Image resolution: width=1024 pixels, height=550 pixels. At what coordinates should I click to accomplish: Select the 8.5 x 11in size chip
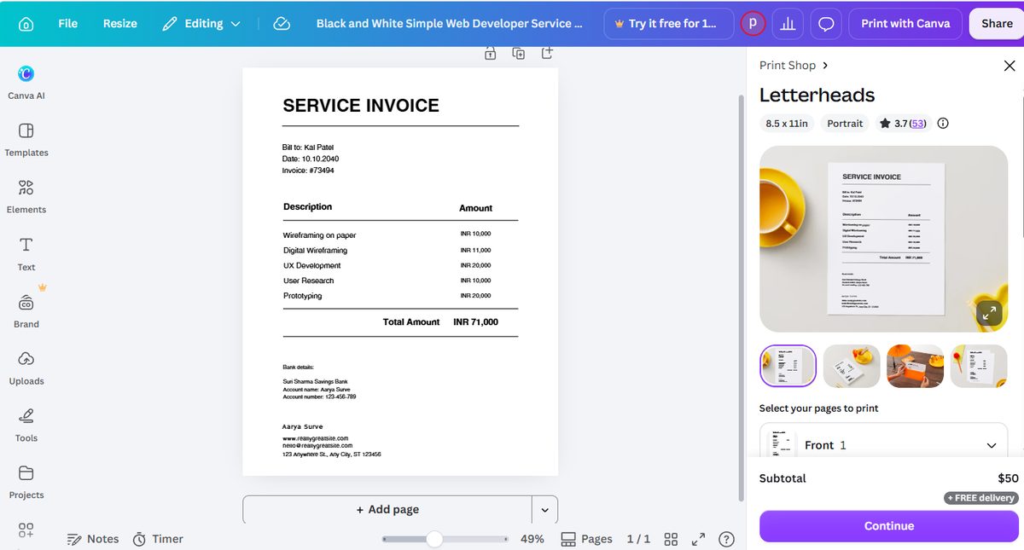[787, 124]
